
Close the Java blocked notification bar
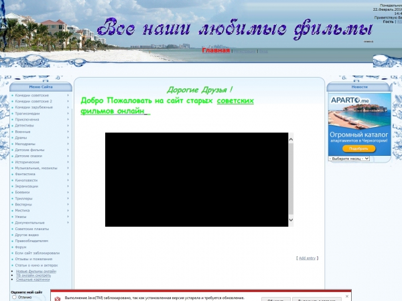point(347,296)
